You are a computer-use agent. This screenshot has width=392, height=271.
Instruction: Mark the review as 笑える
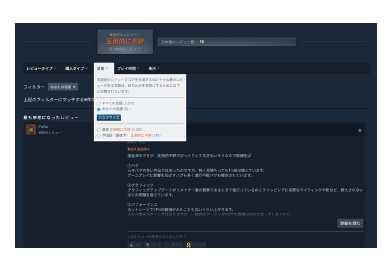174,245
